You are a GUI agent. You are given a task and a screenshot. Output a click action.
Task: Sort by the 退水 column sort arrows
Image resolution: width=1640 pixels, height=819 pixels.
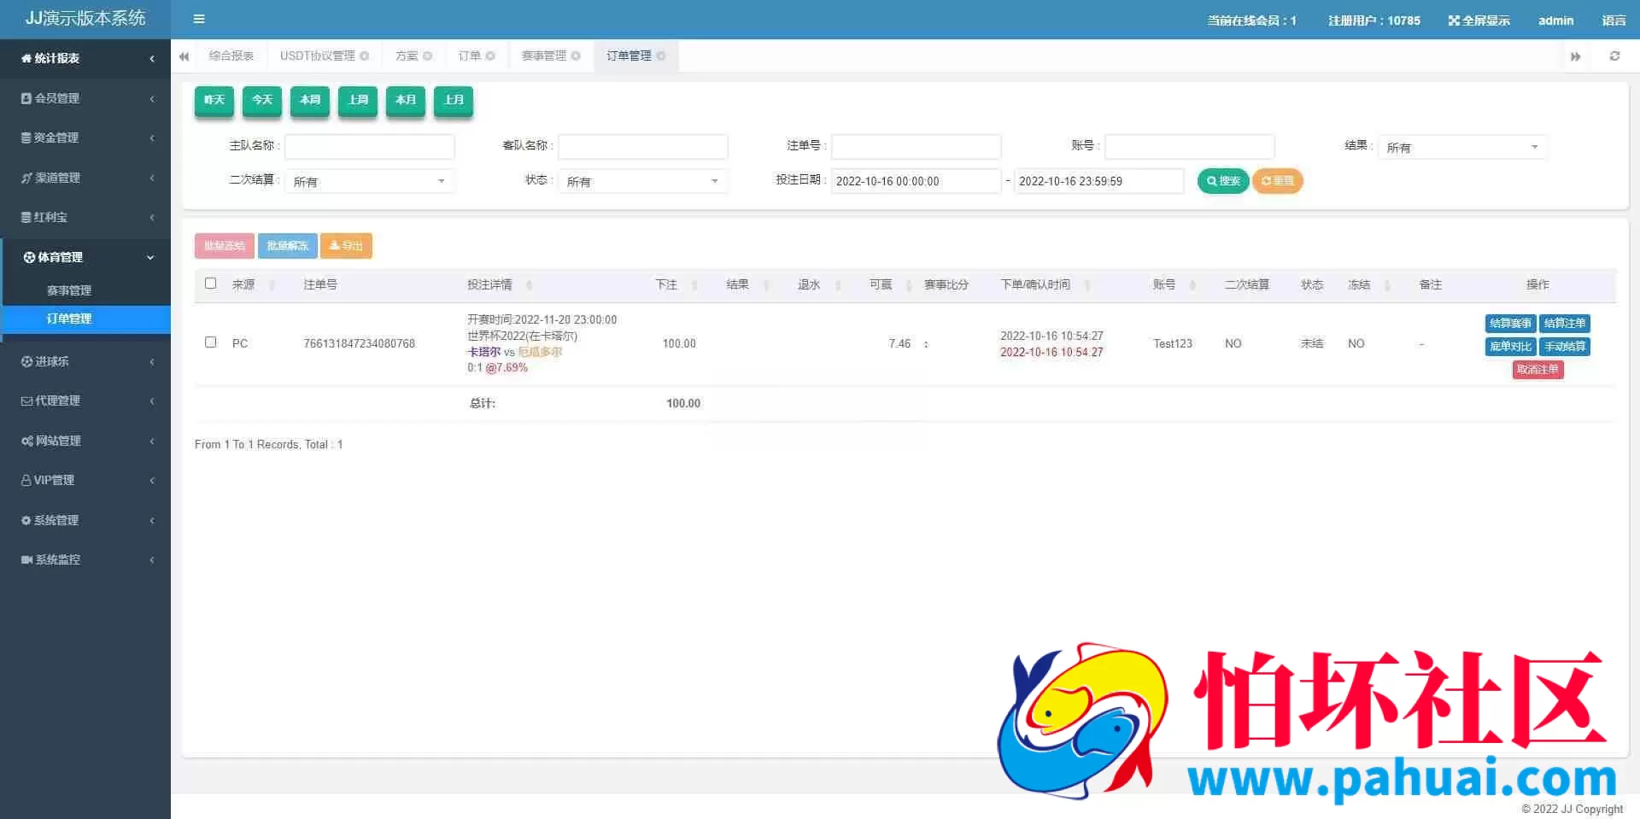coord(838,285)
